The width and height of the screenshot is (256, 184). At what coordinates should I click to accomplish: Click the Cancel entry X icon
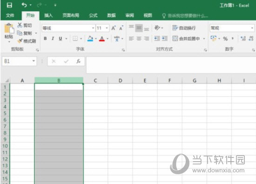pos(54,61)
